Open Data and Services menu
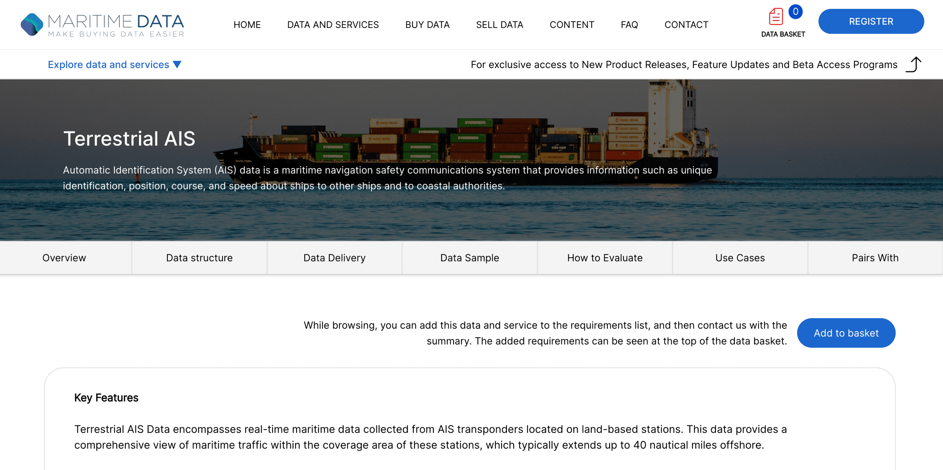 (x=333, y=25)
